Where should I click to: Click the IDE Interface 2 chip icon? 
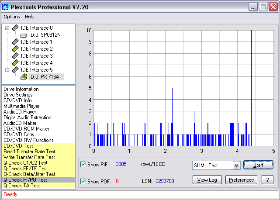pos(15,49)
